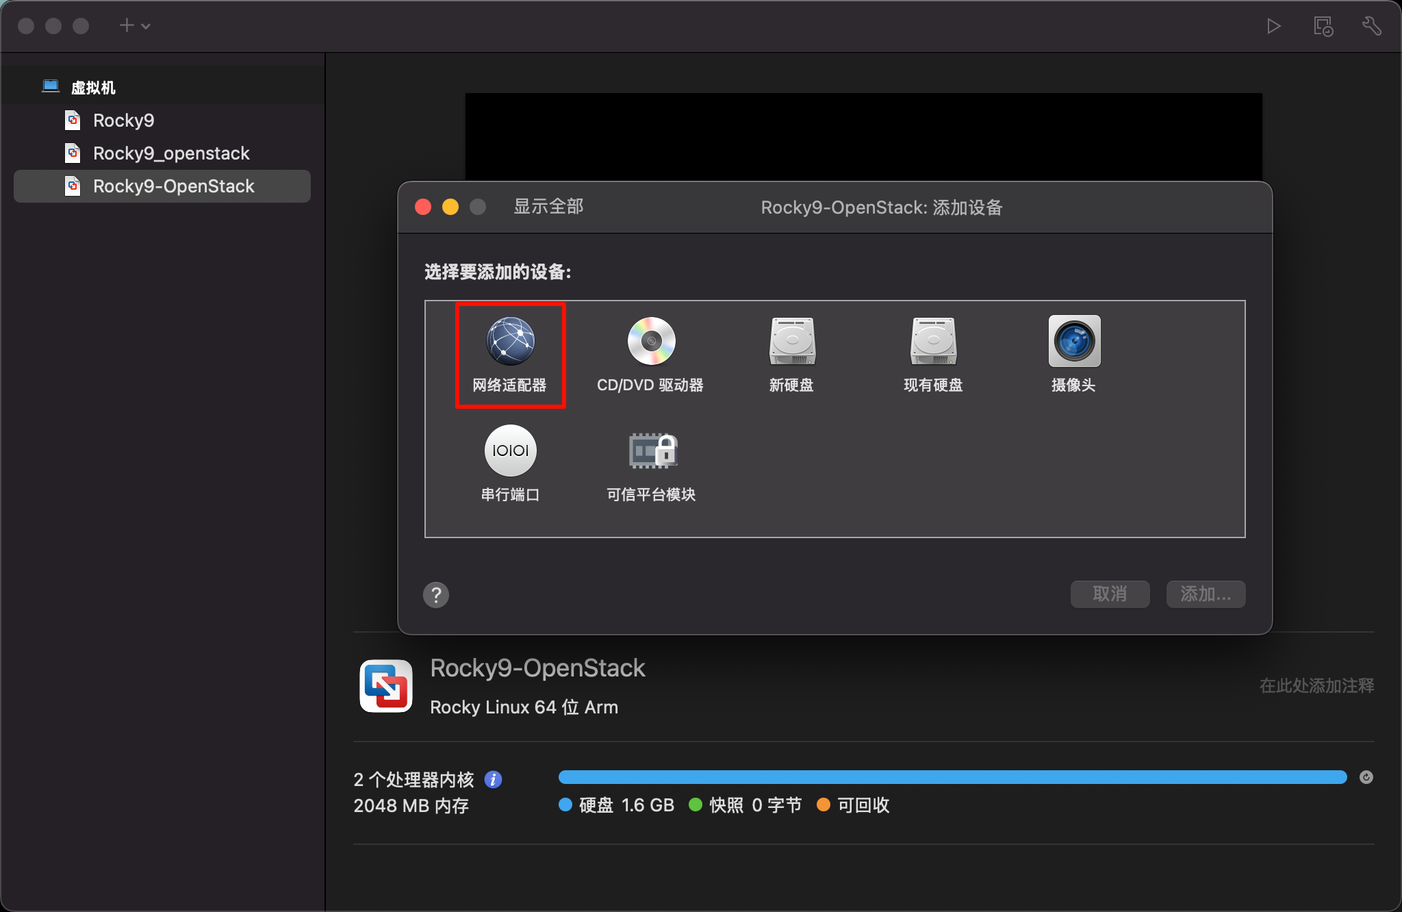Open the snapshots icon in the toolbar
Viewport: 1402px width, 912px height.
[x=1323, y=26]
